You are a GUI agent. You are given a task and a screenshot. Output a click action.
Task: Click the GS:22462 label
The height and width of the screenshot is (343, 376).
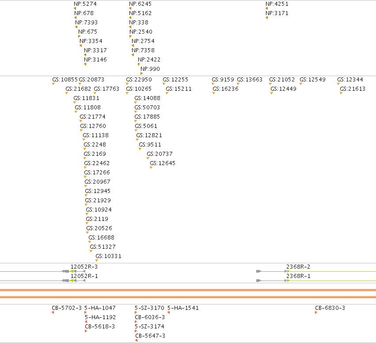[x=97, y=163]
